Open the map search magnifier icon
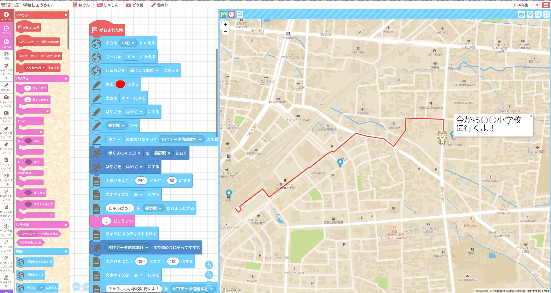 click(x=538, y=14)
